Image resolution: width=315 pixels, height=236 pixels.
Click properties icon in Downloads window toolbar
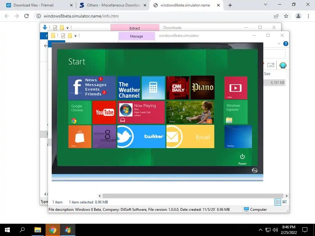(x=55, y=28)
